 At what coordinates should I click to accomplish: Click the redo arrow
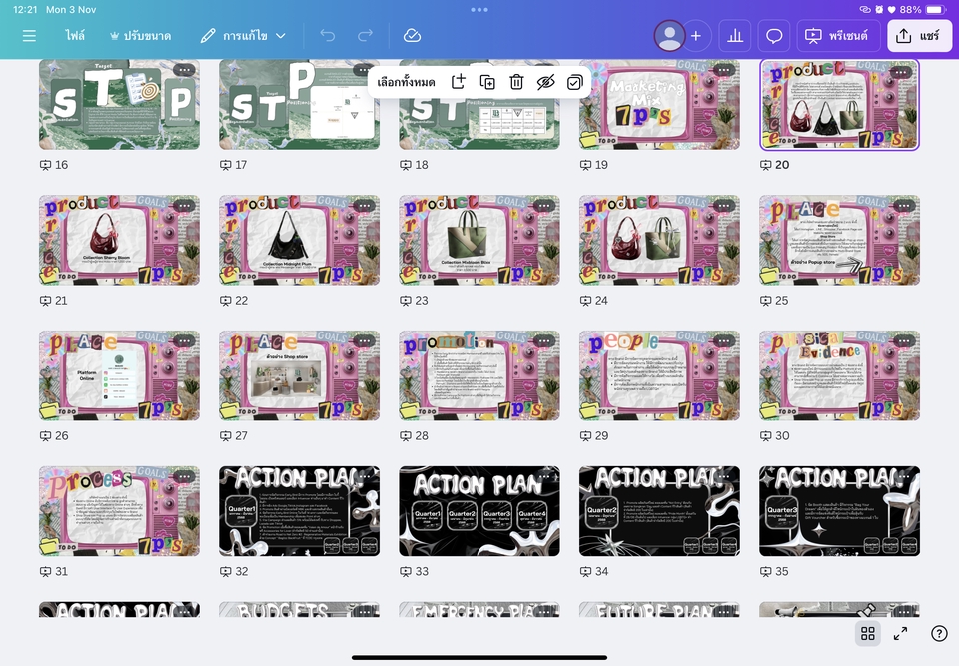(x=365, y=36)
